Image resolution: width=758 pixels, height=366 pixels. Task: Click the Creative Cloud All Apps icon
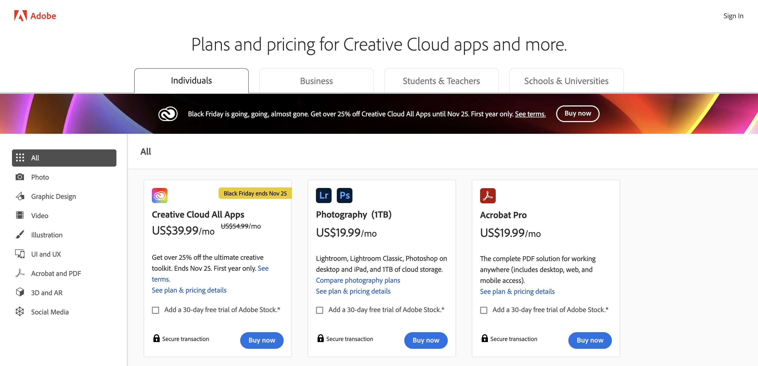point(160,195)
